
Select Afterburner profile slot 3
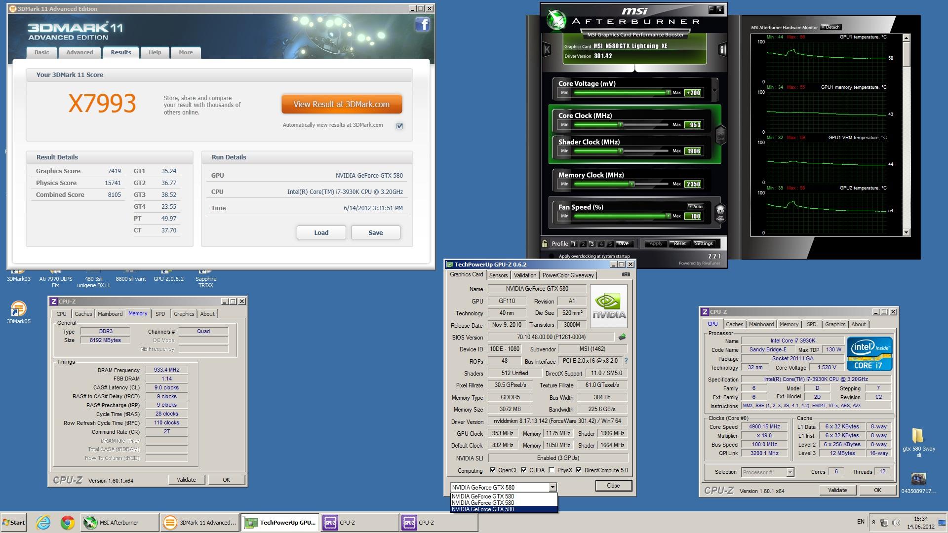click(x=592, y=244)
